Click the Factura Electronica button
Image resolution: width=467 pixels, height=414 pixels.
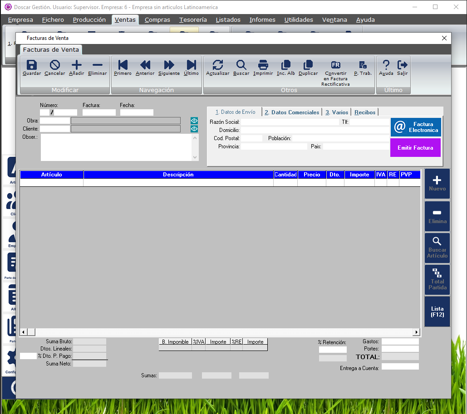(415, 127)
